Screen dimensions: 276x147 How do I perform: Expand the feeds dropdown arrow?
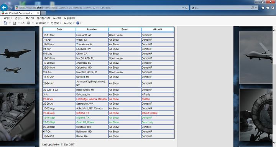pos(19,23)
